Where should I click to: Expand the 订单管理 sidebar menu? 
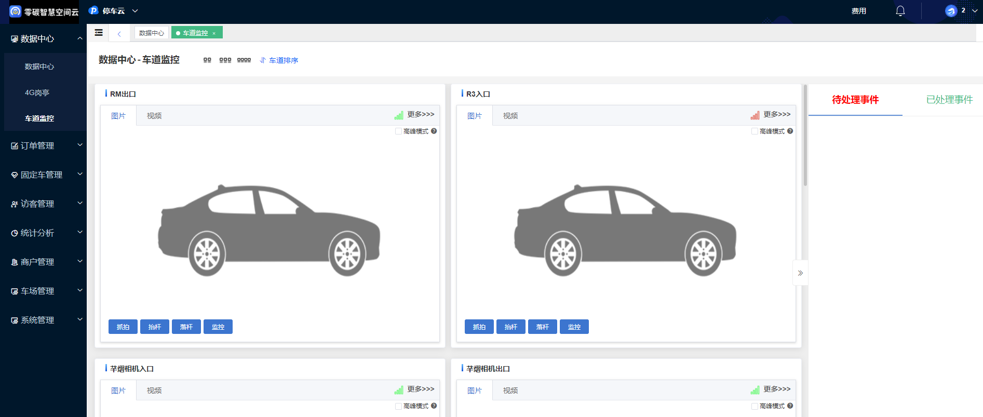[43, 145]
